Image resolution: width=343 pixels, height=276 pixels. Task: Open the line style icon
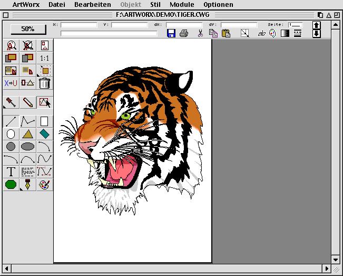(x=298, y=34)
